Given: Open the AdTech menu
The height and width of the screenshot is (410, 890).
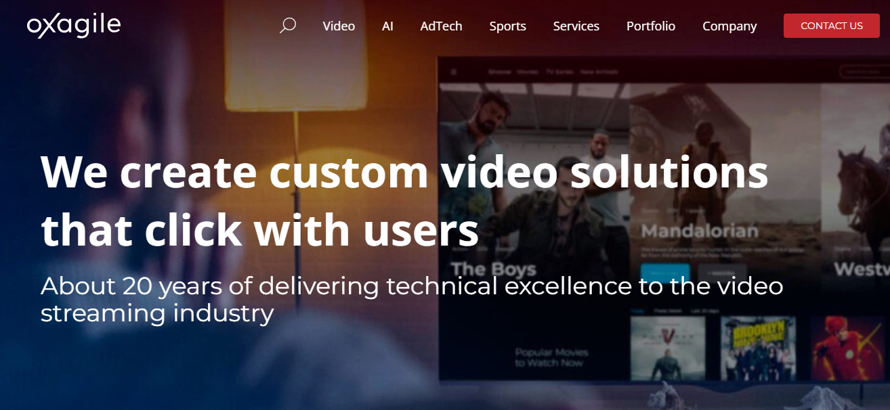Looking at the screenshot, I should tap(441, 26).
